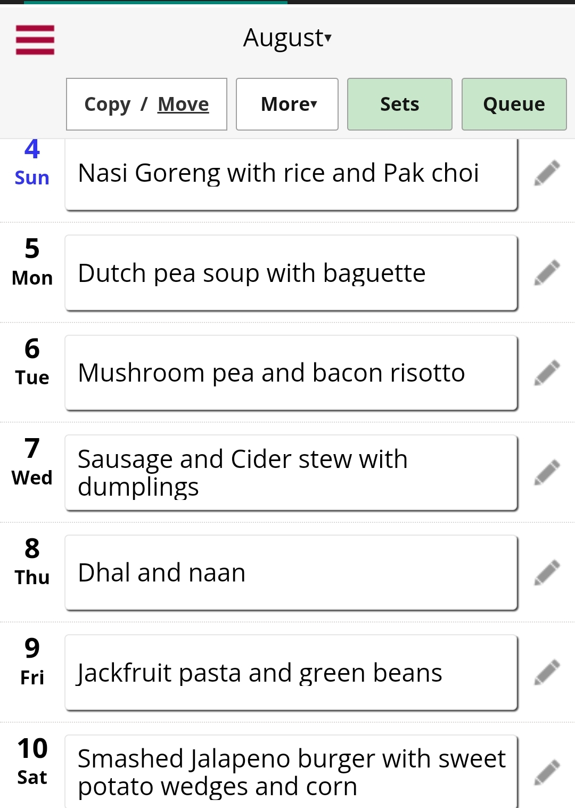Open the More dropdown menu
Screen dimensions: 575x808
[x=287, y=104]
